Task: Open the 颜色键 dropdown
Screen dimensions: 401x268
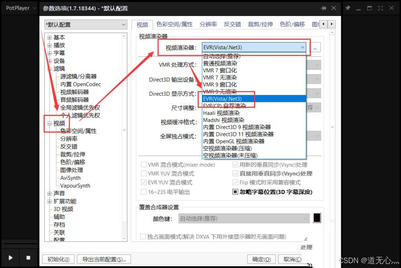Action: (244, 219)
